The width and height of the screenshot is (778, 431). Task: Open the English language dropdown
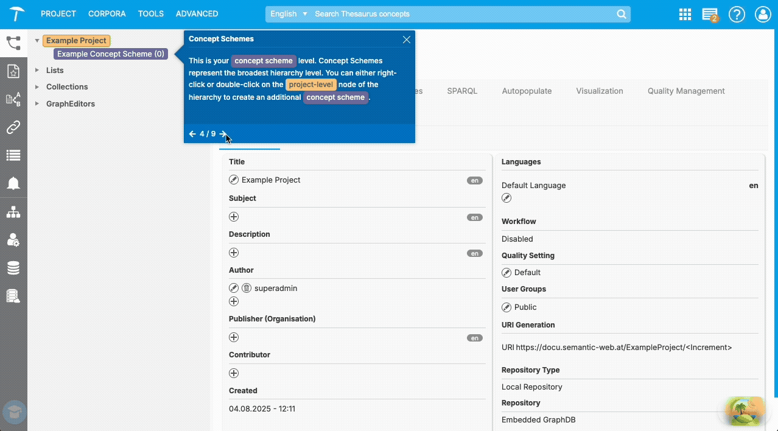(x=289, y=13)
